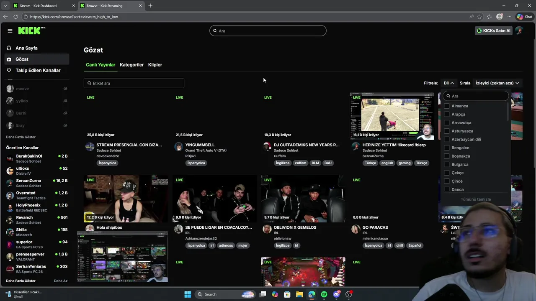Open STREAM PRESENCIAL CON BIZA title link
Screen dimensions: 536x301
[x=129, y=145]
